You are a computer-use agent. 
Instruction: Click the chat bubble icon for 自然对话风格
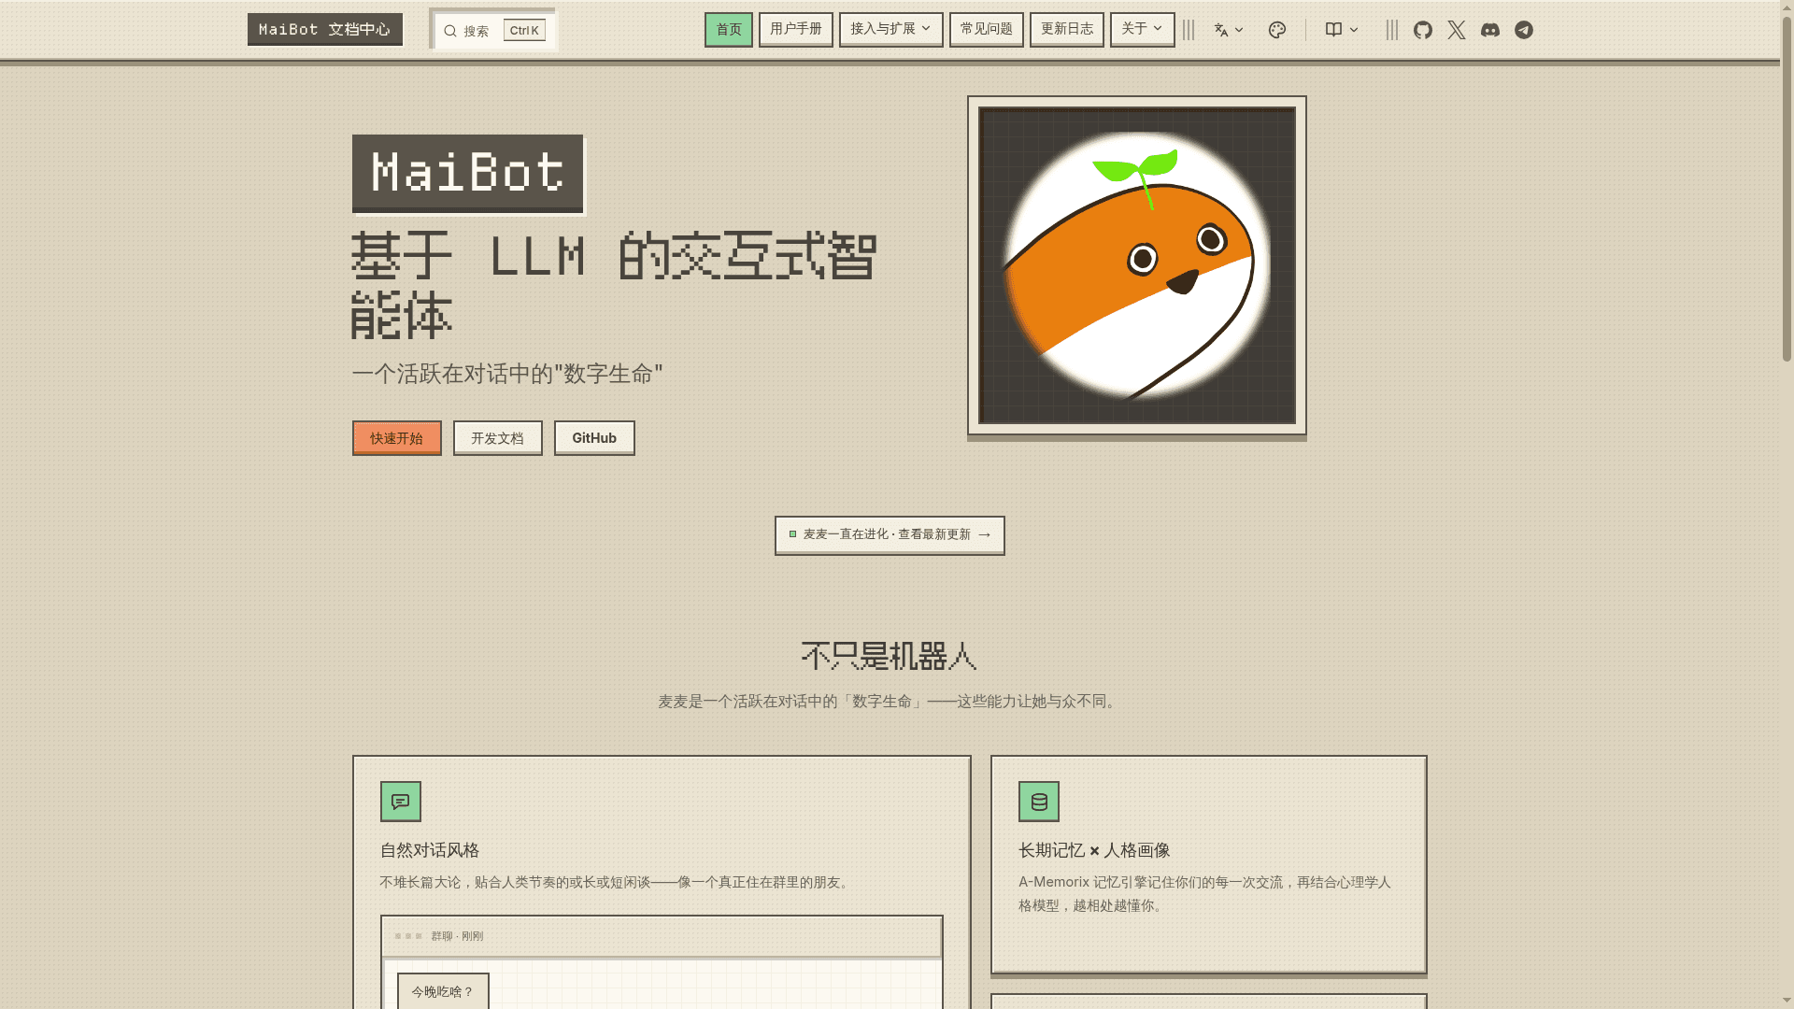[x=401, y=802]
